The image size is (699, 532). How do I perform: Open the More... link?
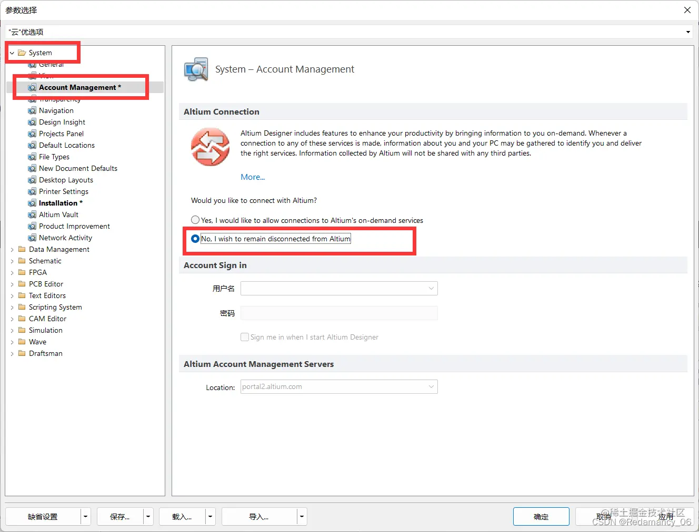pyautogui.click(x=253, y=177)
